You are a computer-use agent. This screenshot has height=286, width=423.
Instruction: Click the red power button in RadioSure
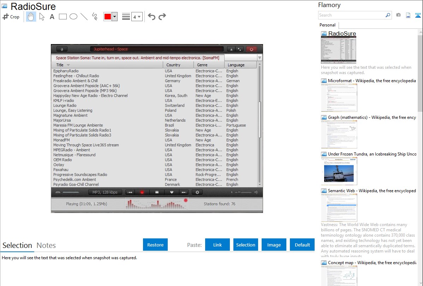(x=251, y=49)
